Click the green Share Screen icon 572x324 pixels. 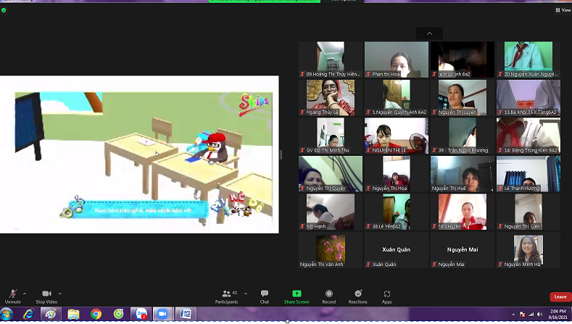296,296
